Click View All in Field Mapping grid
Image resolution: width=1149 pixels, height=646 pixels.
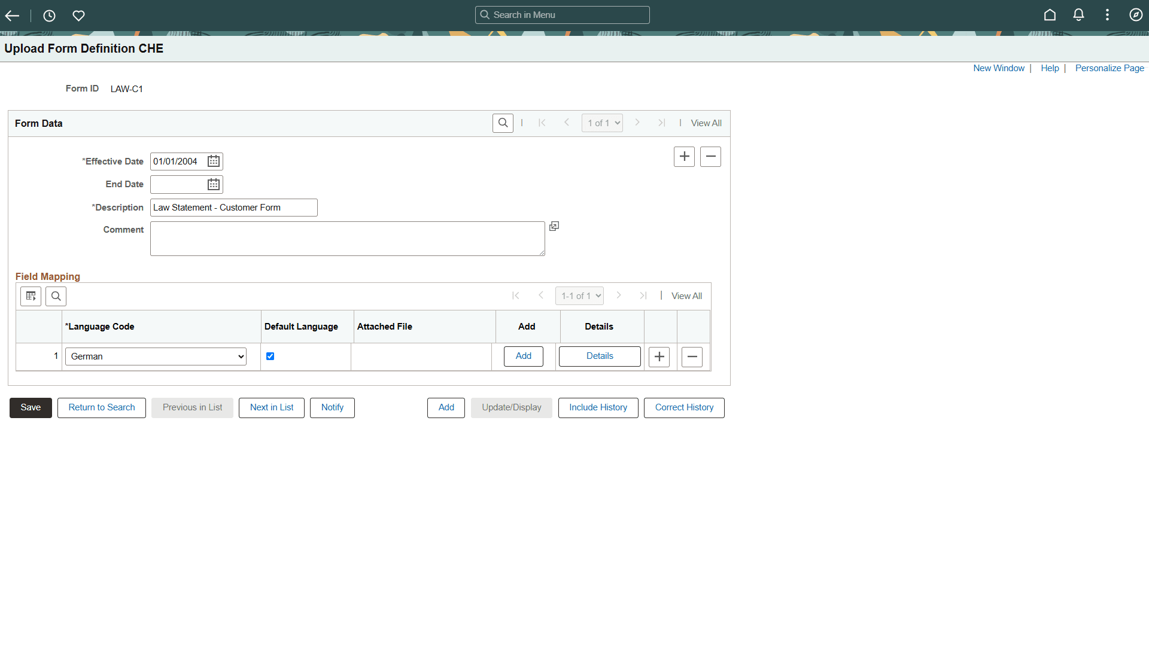(x=686, y=296)
